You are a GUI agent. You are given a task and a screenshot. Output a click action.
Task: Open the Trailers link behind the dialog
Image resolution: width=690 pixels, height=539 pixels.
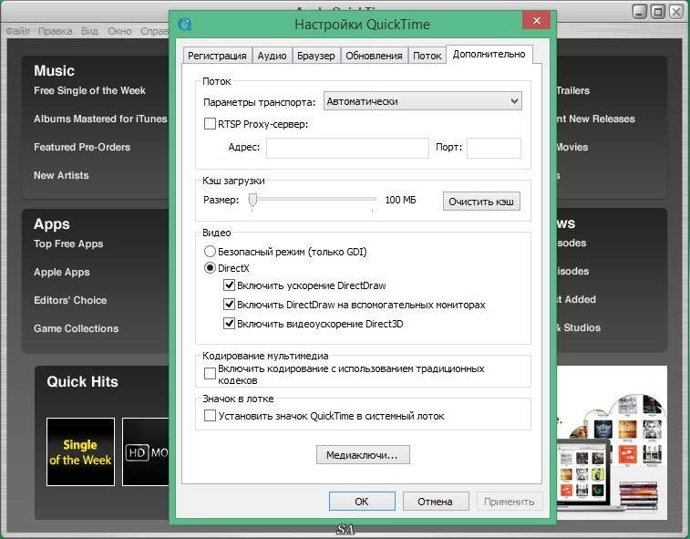[573, 90]
